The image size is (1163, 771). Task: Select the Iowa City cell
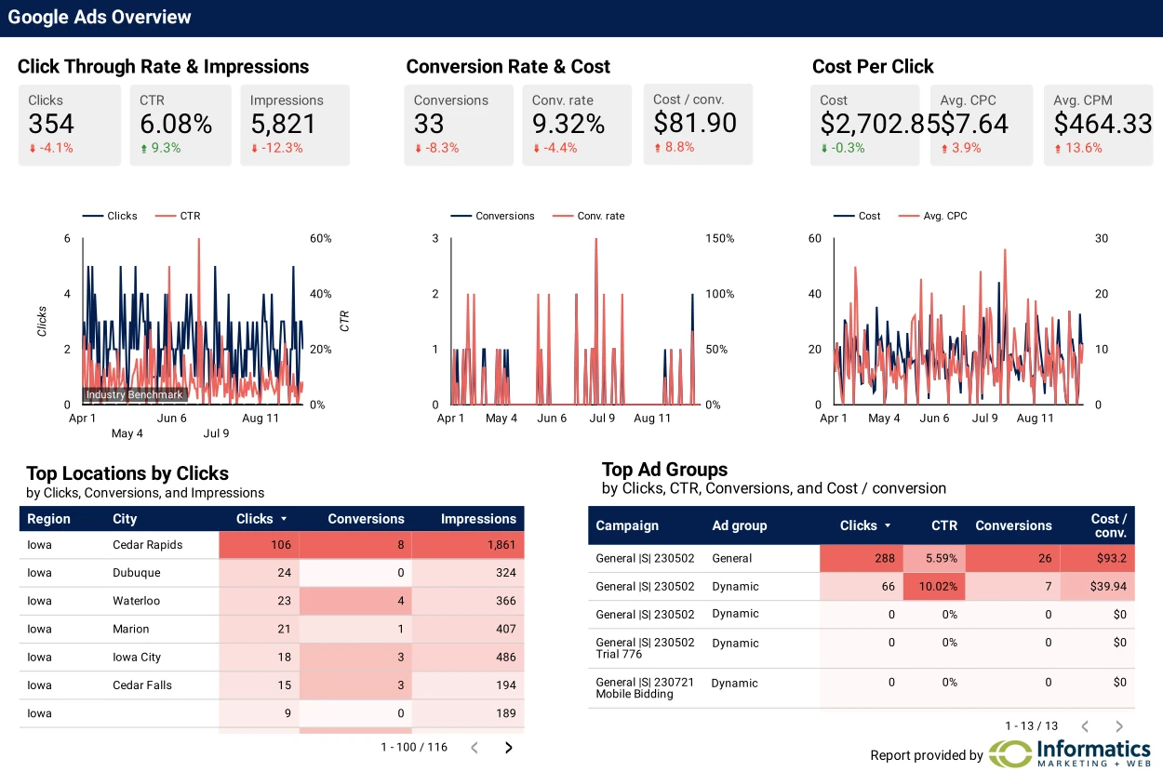click(x=137, y=657)
